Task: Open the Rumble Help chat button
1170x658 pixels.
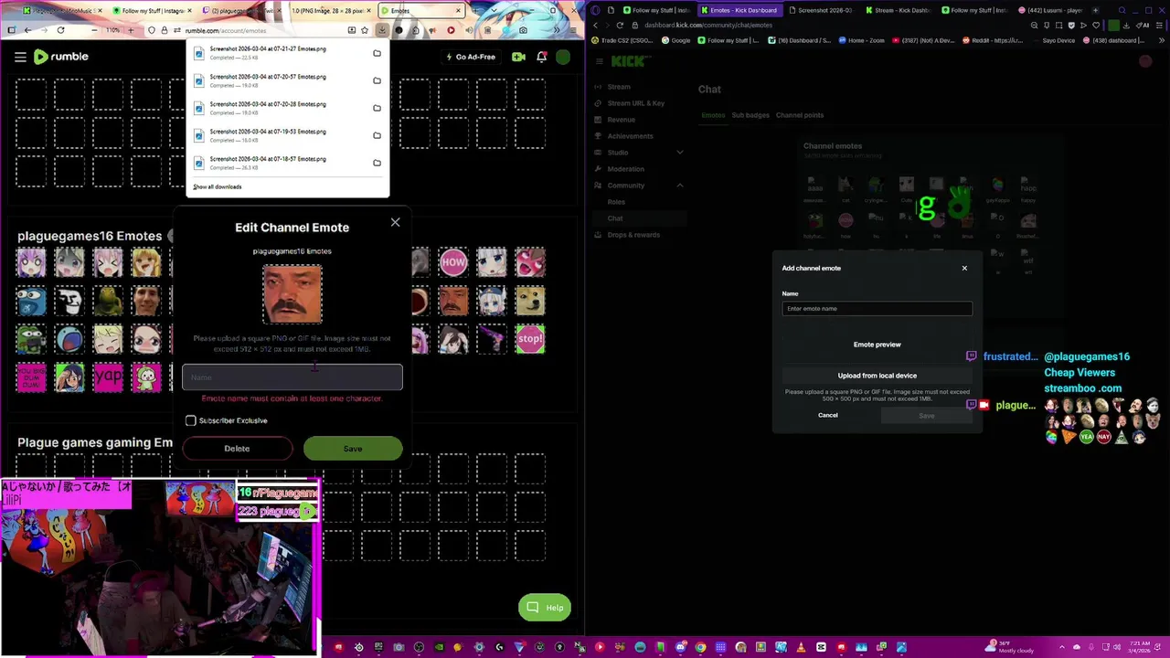Action: 545,608
